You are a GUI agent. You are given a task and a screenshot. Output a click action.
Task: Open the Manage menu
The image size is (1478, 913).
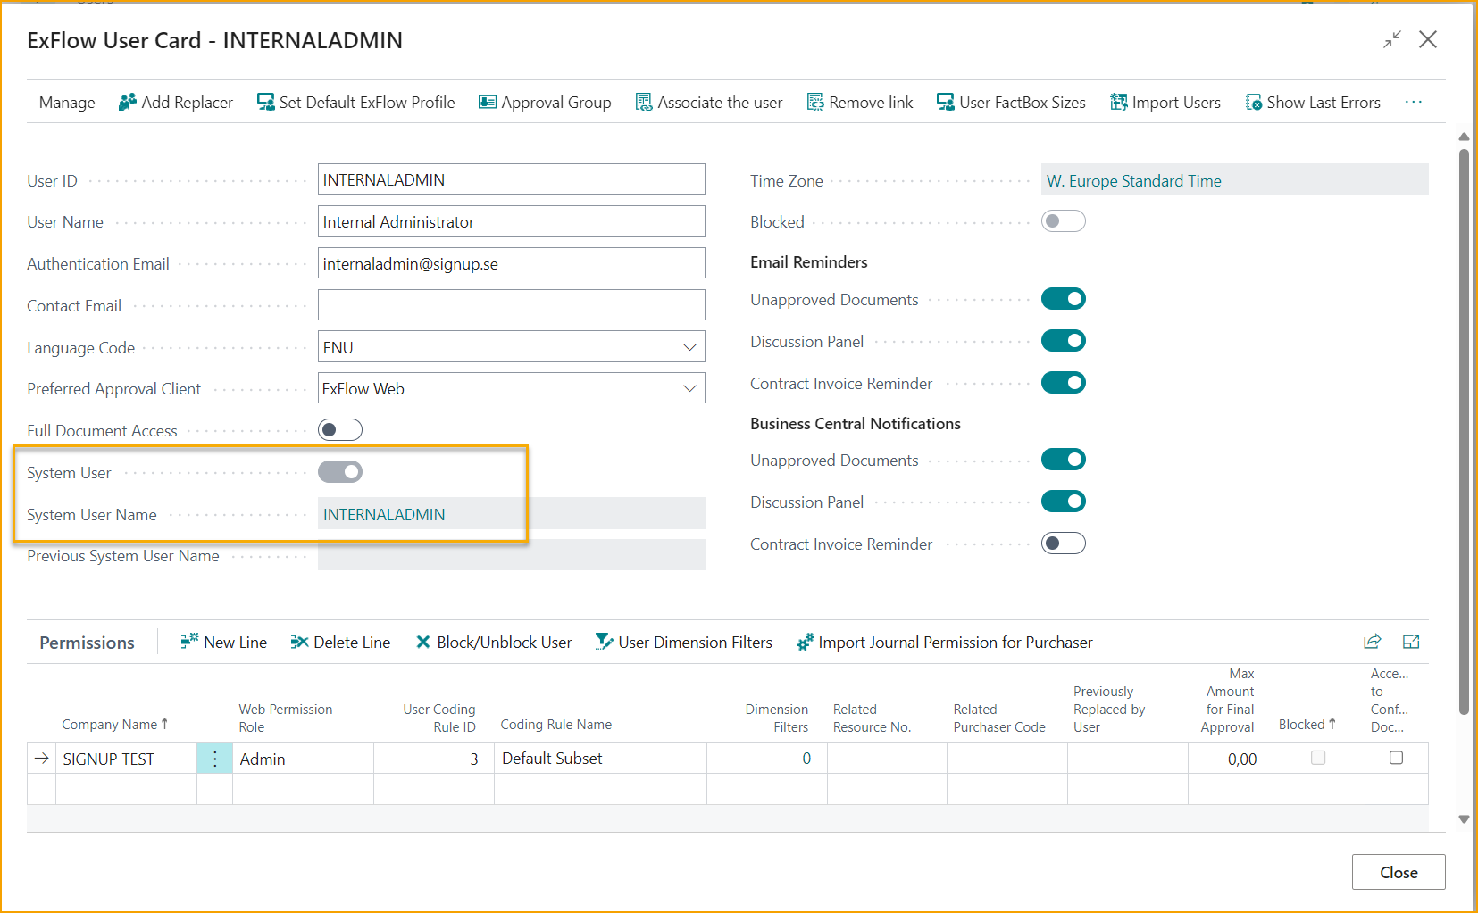pos(67,103)
